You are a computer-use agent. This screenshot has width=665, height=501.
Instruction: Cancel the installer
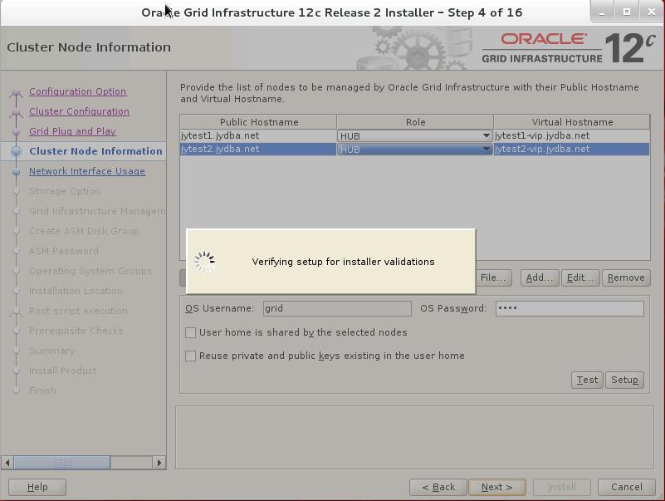[627, 487]
